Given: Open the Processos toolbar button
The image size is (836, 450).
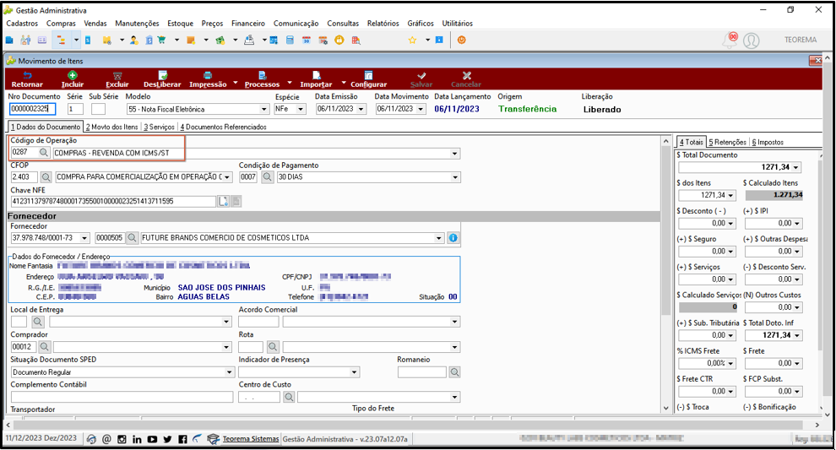Looking at the screenshot, I should (x=262, y=79).
